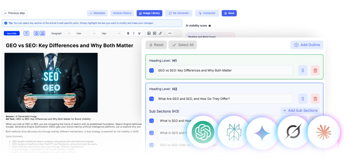Click the Humanize button
The height and width of the screenshot is (161, 347).
207,13
